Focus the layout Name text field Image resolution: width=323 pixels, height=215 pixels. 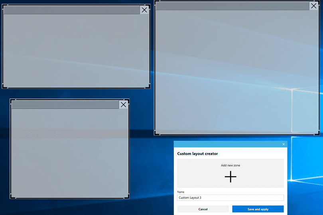tap(230, 197)
